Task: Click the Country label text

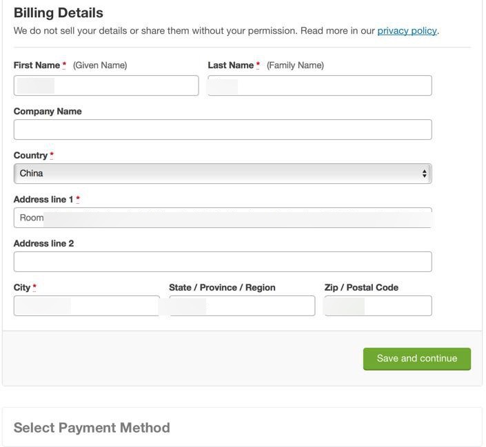Action: click(x=30, y=156)
